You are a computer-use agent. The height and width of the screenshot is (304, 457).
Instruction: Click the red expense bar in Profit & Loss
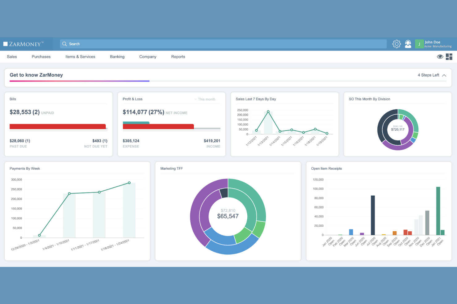pos(158,127)
